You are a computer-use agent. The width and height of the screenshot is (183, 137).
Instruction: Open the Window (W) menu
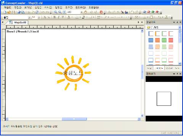tap(80, 8)
